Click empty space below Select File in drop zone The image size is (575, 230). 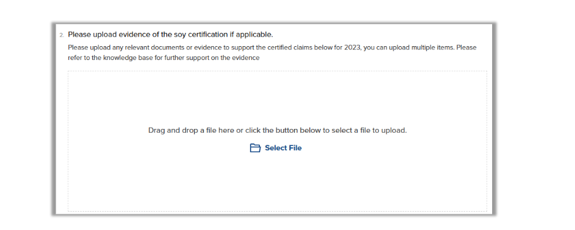point(277,183)
